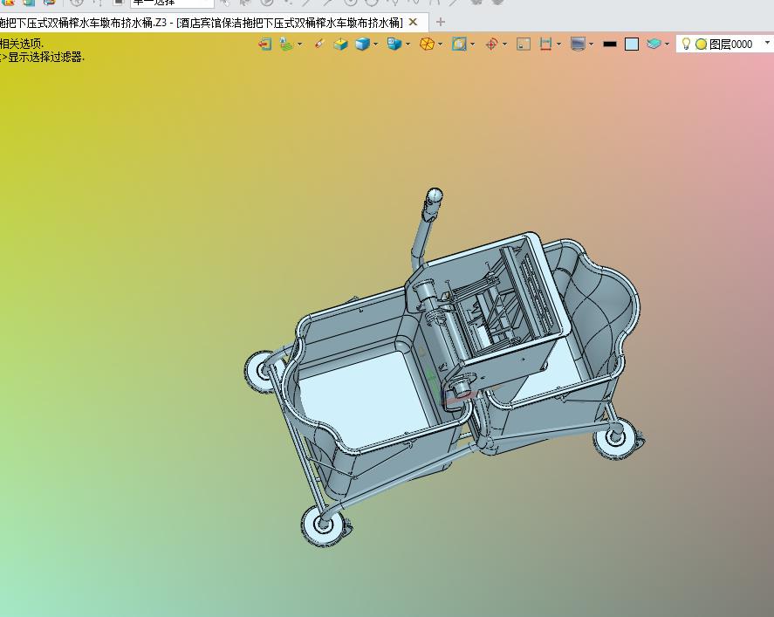Click the blue standard view orientation icon
Viewport: 774px width, 617px height.
(x=394, y=44)
